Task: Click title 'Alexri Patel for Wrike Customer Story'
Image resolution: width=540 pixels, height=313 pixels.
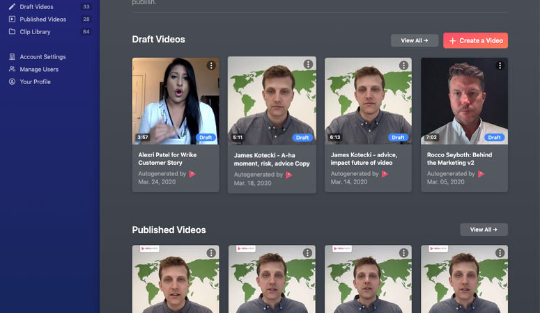Action: pyautogui.click(x=167, y=159)
